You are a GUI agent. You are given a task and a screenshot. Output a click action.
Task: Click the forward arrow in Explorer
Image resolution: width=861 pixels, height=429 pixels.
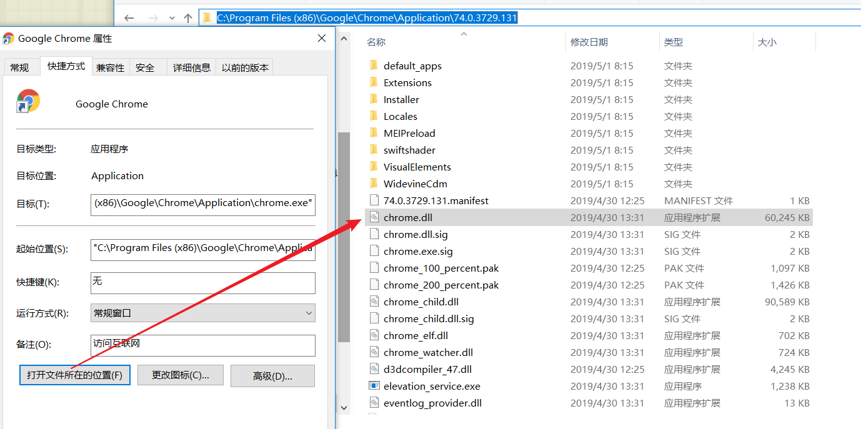153,18
